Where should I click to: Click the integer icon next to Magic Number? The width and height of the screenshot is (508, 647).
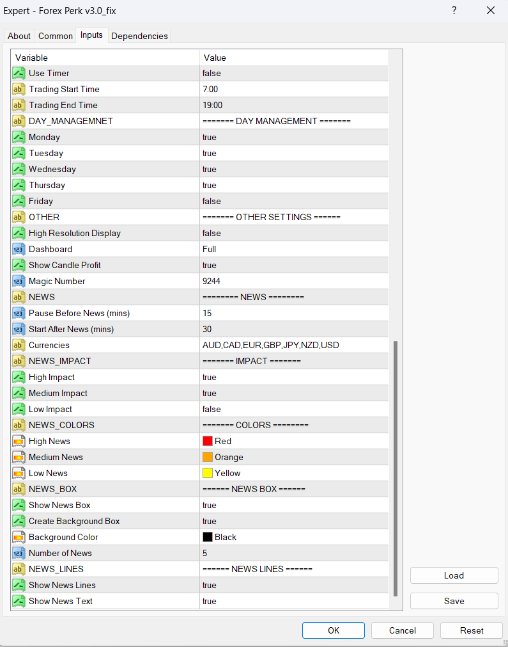tap(19, 281)
